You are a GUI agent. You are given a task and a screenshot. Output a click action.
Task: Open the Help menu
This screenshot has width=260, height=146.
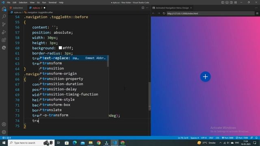click(x=61, y=2)
